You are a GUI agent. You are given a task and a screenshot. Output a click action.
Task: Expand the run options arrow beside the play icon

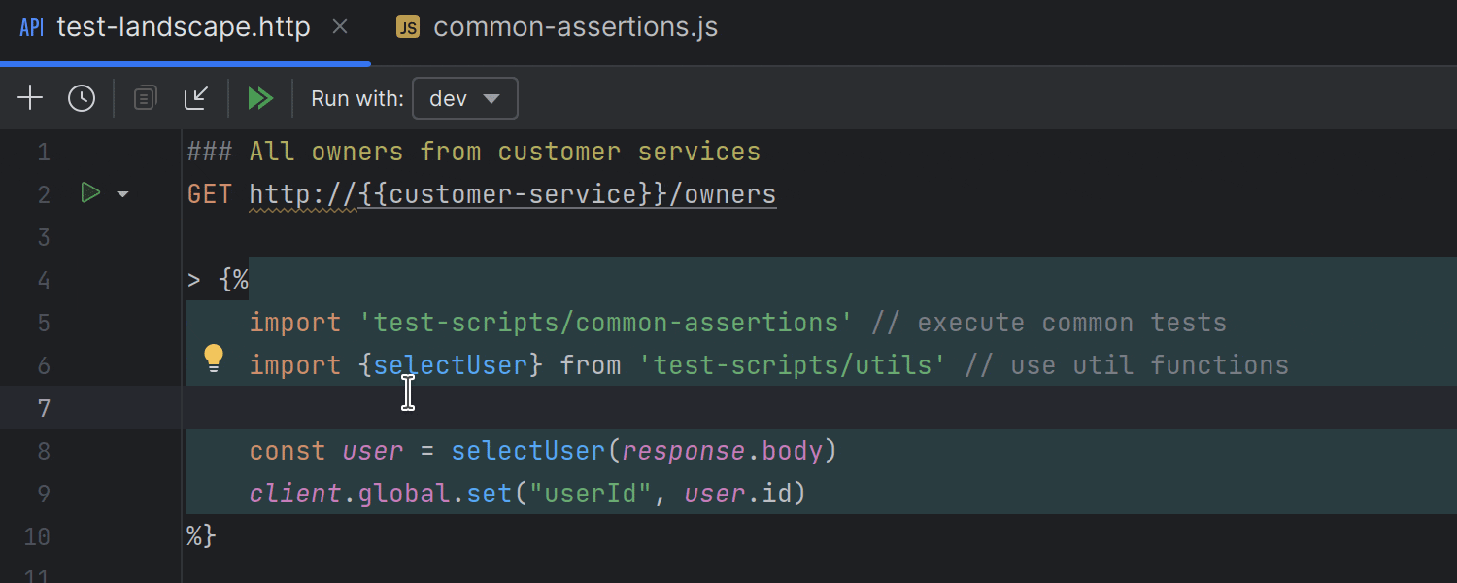pyautogui.click(x=122, y=193)
